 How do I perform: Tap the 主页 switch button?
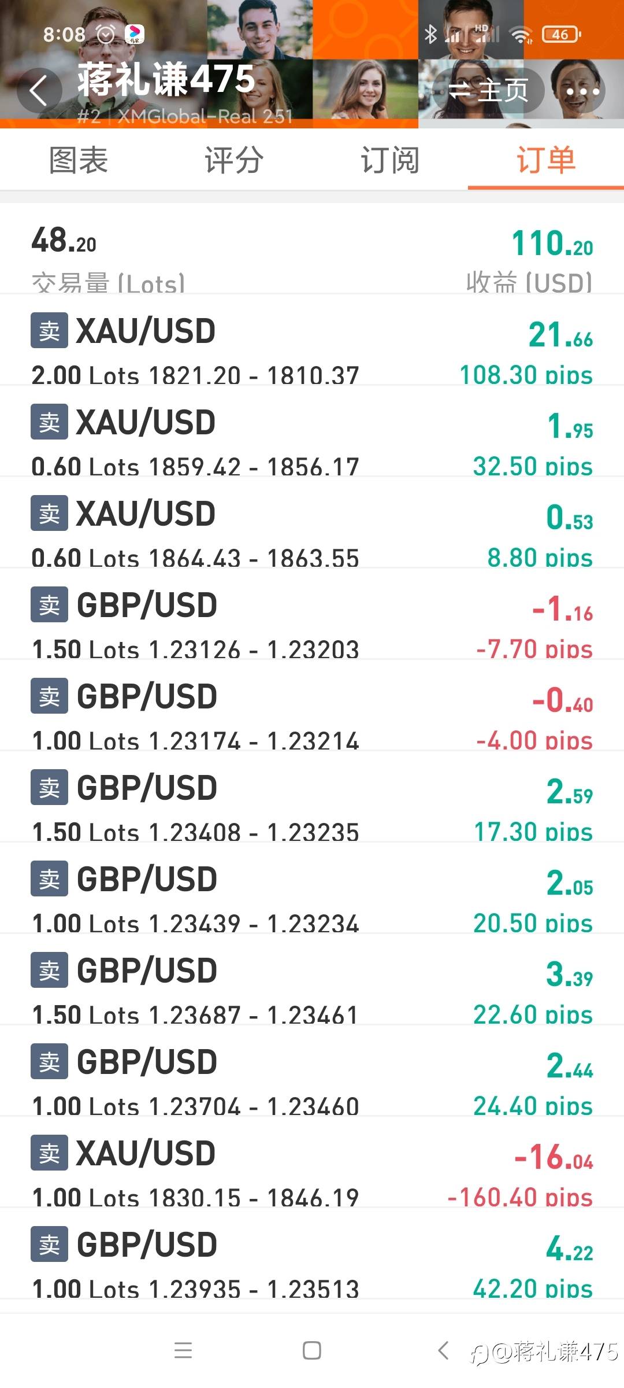(x=488, y=90)
